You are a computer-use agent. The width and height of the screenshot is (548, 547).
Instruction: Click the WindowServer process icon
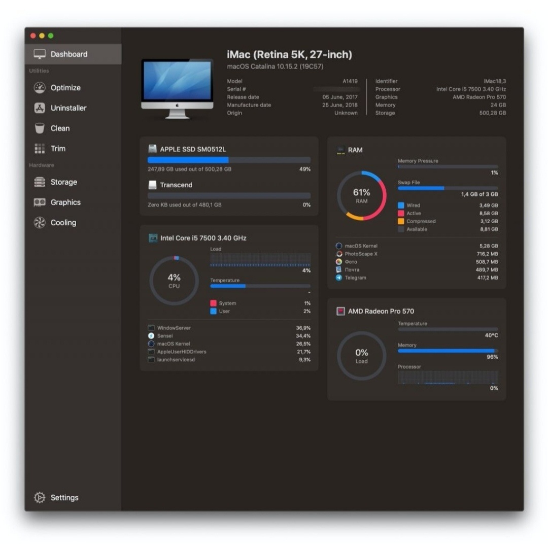151,328
